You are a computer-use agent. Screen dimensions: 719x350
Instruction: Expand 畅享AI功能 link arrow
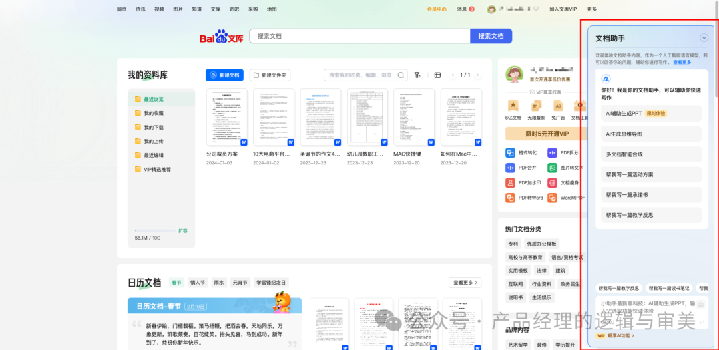(633, 336)
